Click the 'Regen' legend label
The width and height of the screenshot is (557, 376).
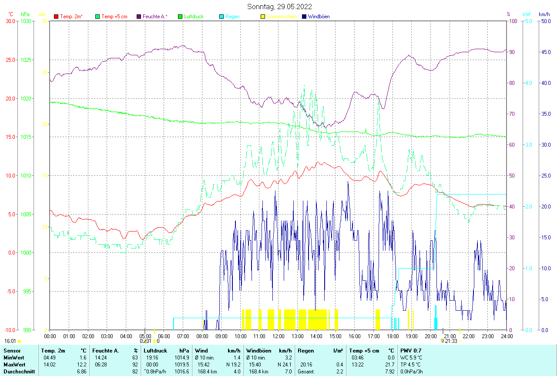tap(232, 17)
